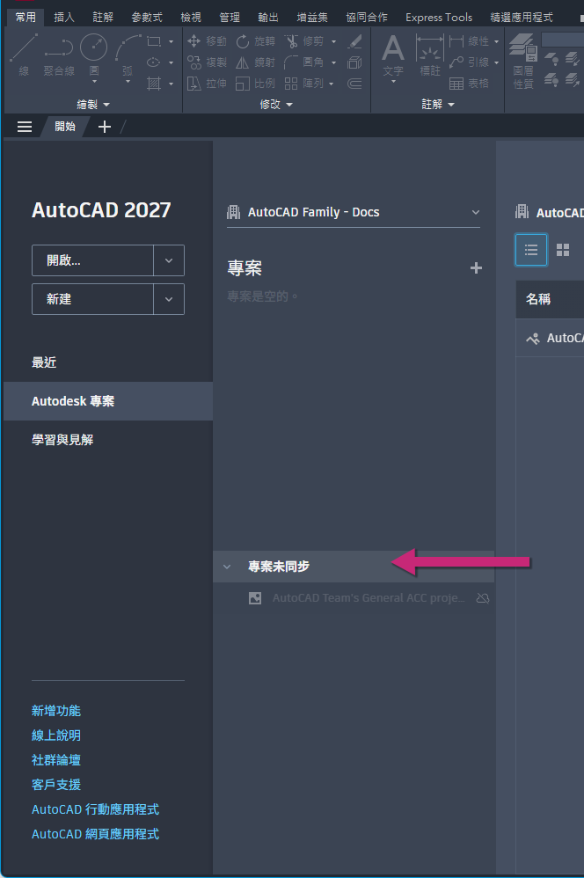Select the 開始 file tab
This screenshot has height=878, width=584.
click(x=65, y=127)
